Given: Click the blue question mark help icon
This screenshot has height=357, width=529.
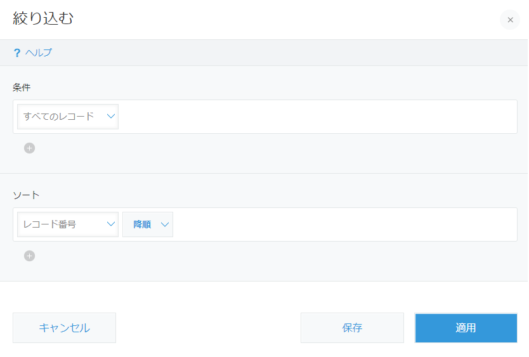Looking at the screenshot, I should tap(17, 53).
